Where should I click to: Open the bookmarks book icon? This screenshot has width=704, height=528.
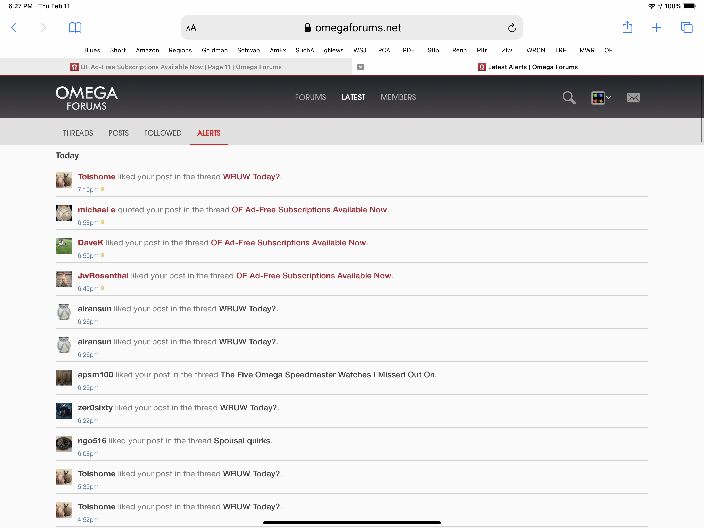(x=75, y=28)
